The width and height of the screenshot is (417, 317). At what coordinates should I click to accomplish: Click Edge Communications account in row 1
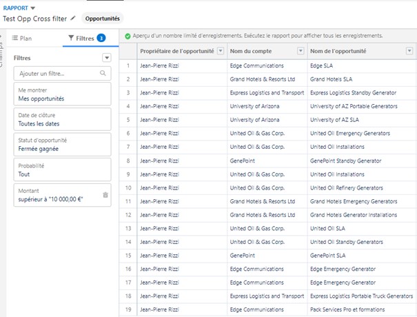(x=256, y=65)
